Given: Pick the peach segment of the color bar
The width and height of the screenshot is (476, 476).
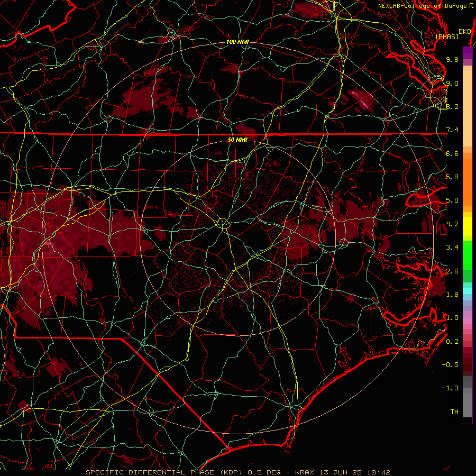Looking at the screenshot, I should point(467,106).
